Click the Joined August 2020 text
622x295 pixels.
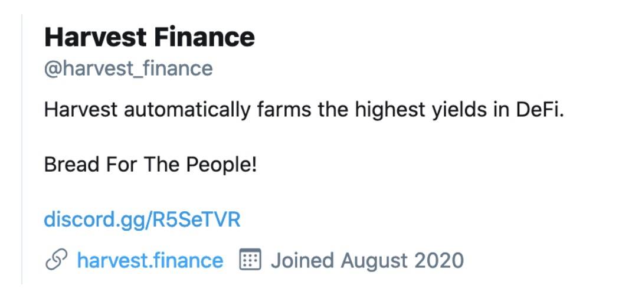point(367,261)
